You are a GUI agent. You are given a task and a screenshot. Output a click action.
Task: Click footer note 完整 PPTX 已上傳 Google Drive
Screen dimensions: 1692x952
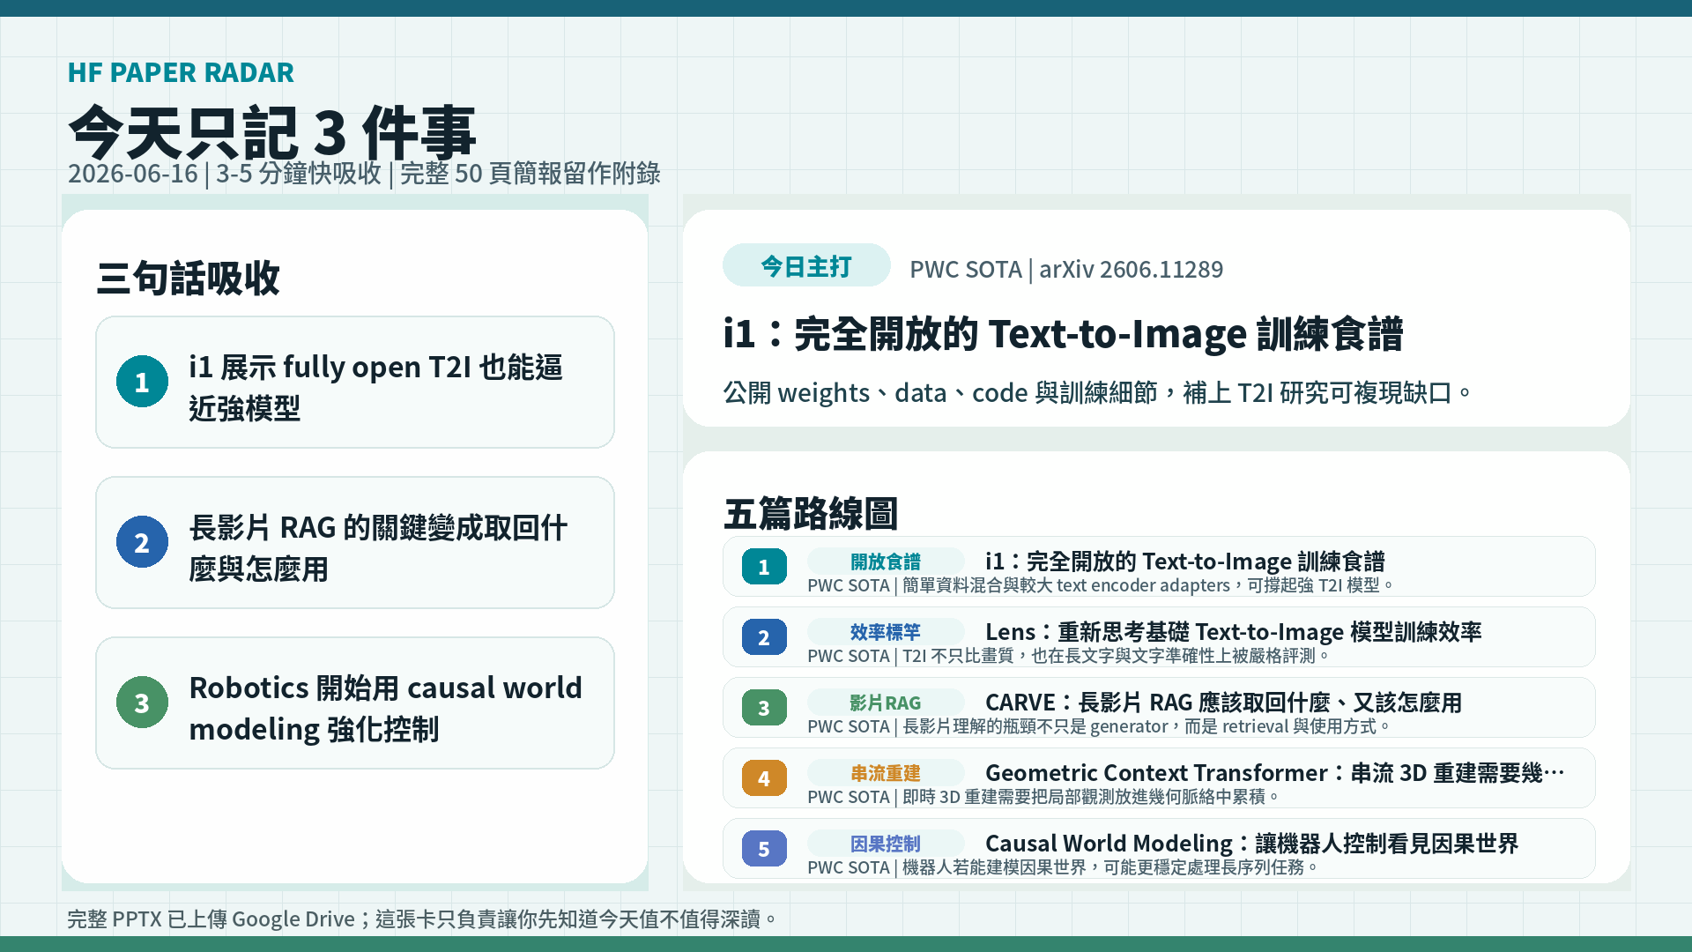click(x=423, y=919)
